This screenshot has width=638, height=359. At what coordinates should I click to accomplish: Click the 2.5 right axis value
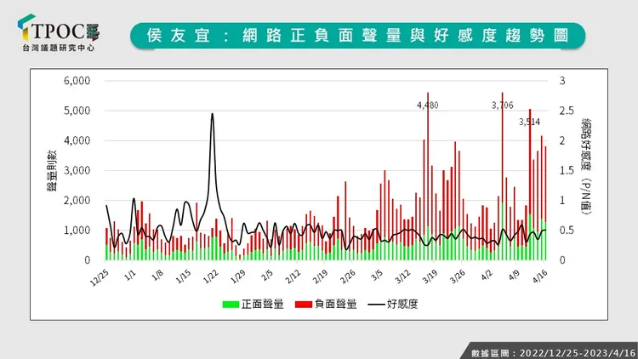[x=567, y=111]
